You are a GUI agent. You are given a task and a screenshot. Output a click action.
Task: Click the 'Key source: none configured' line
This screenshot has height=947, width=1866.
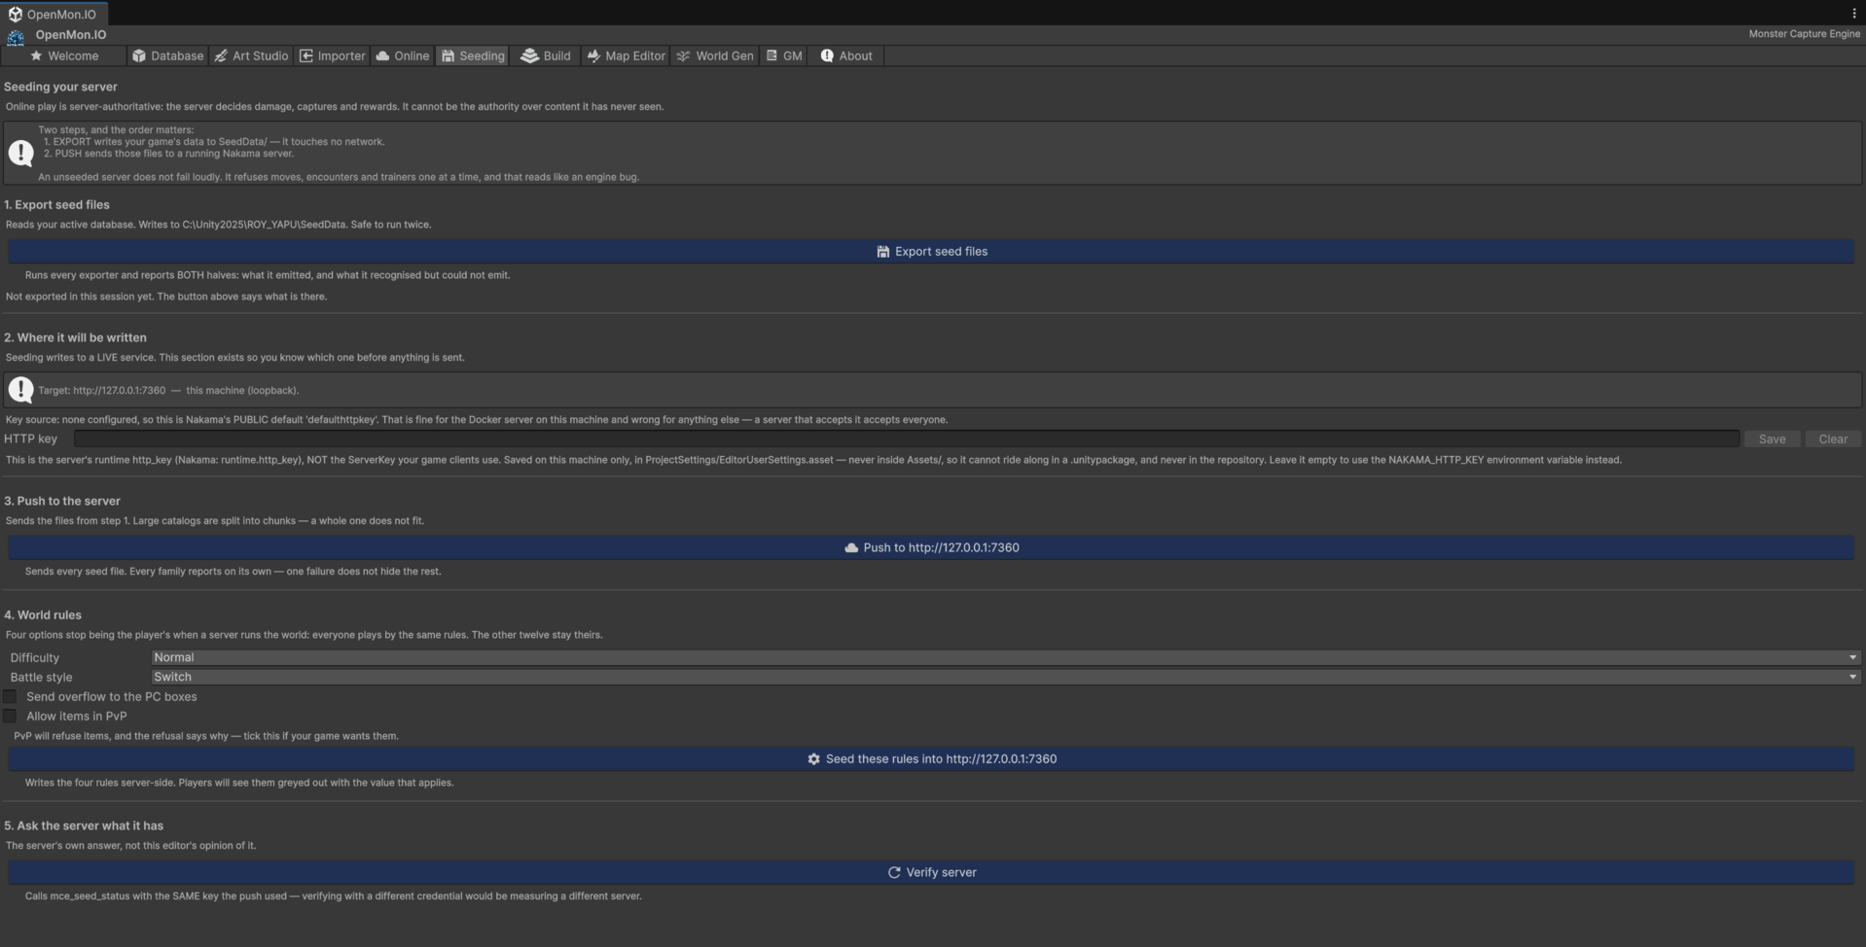(477, 420)
